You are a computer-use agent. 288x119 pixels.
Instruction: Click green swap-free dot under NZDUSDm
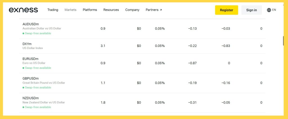coord(23,107)
